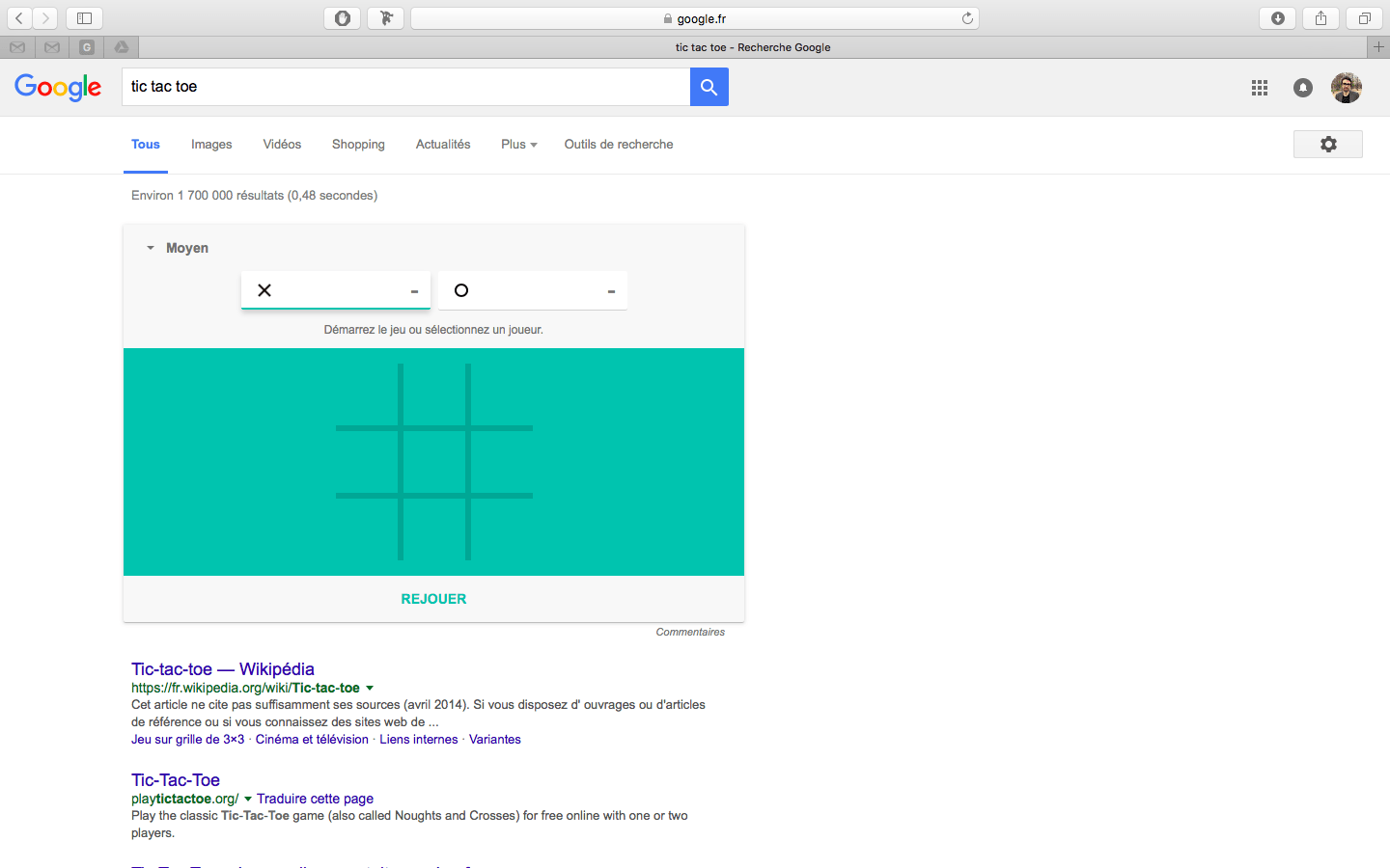1390x868 pixels.
Task: Click Safari's forward navigation arrow
Action: (45, 18)
